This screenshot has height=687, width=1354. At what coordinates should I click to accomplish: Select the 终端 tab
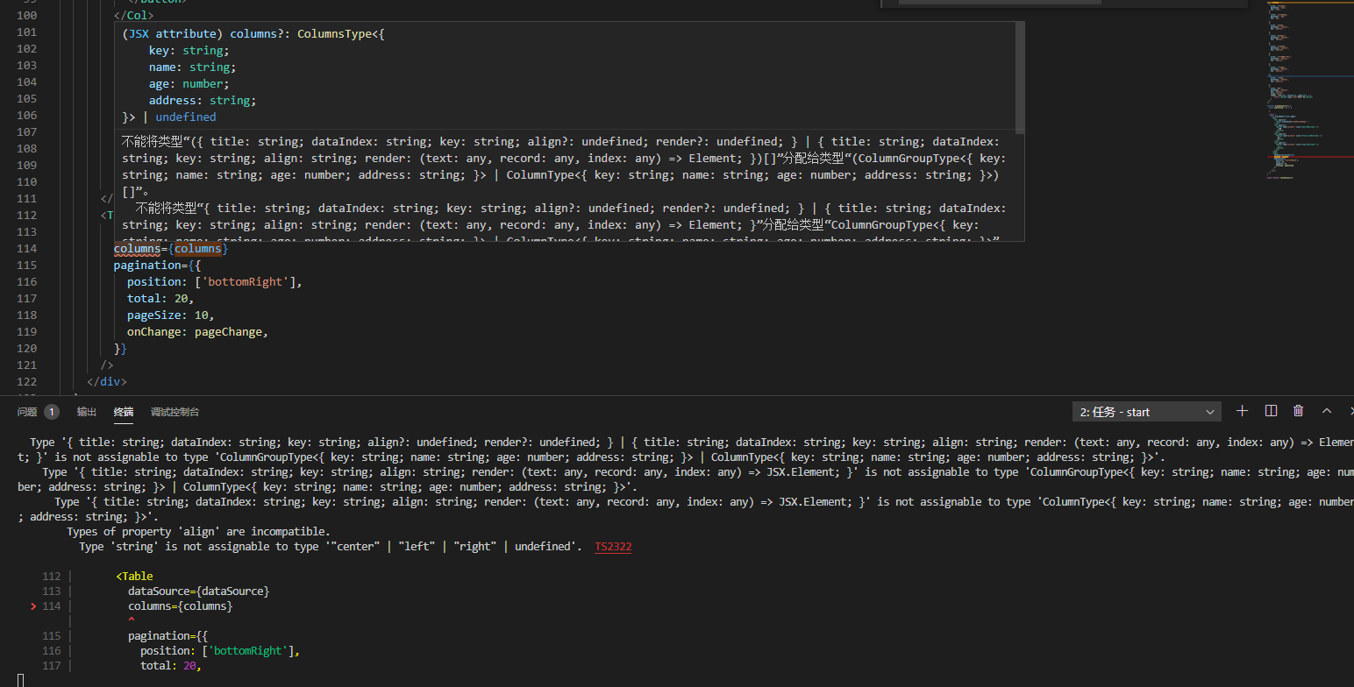[x=123, y=412]
